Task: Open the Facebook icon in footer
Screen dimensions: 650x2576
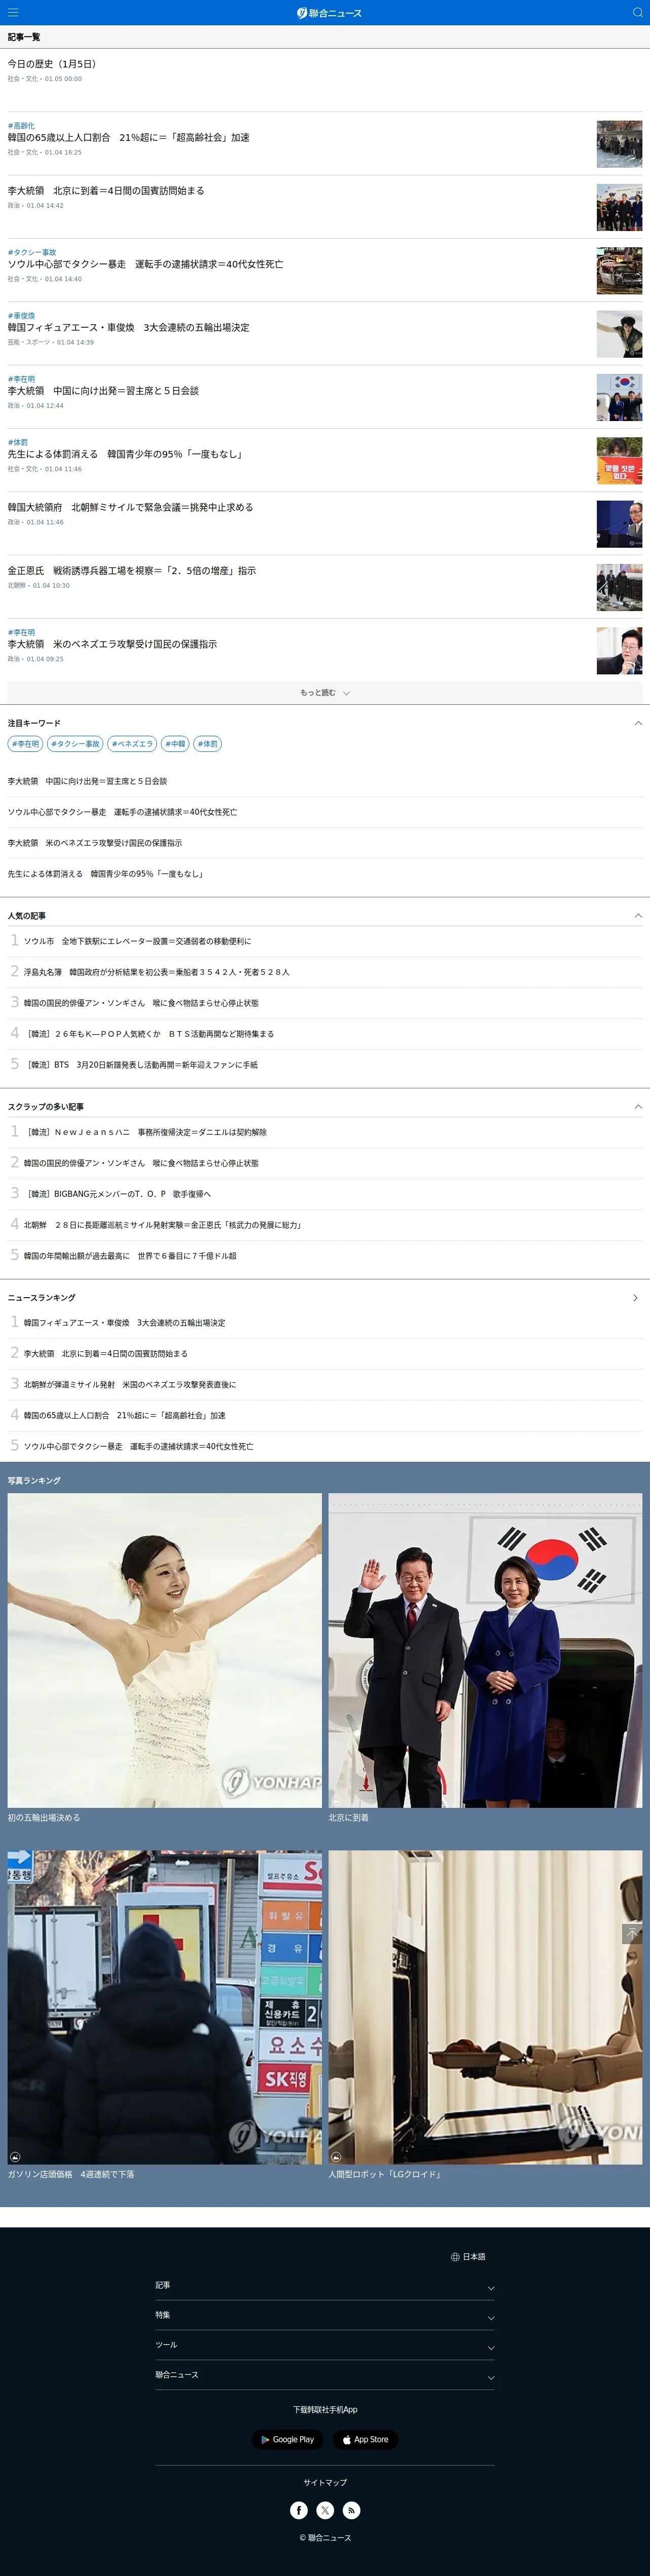Action: click(299, 2510)
